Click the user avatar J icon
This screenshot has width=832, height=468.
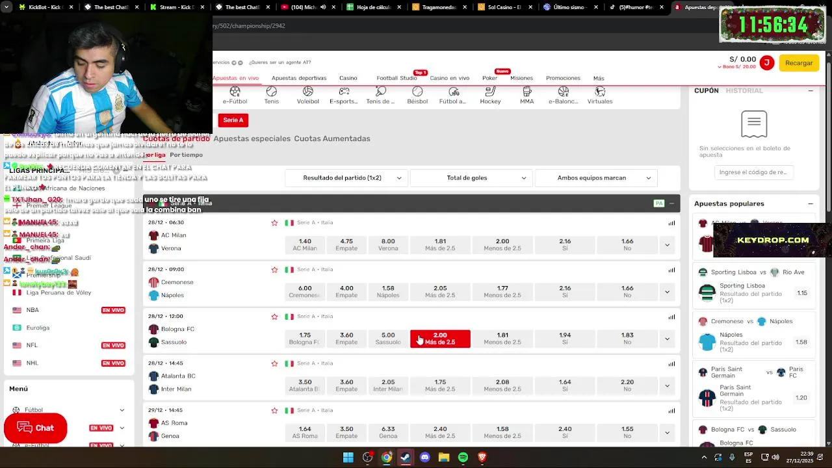(x=767, y=63)
